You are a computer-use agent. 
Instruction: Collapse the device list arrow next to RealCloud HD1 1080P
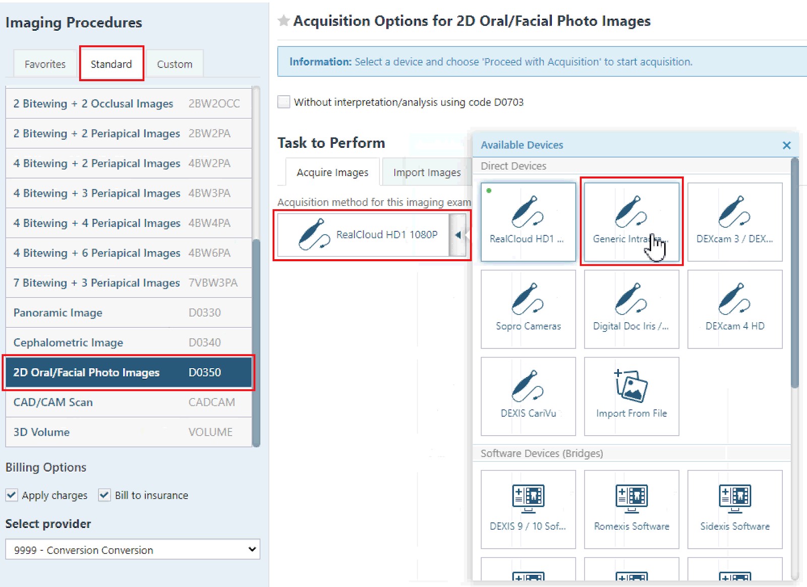coord(457,234)
